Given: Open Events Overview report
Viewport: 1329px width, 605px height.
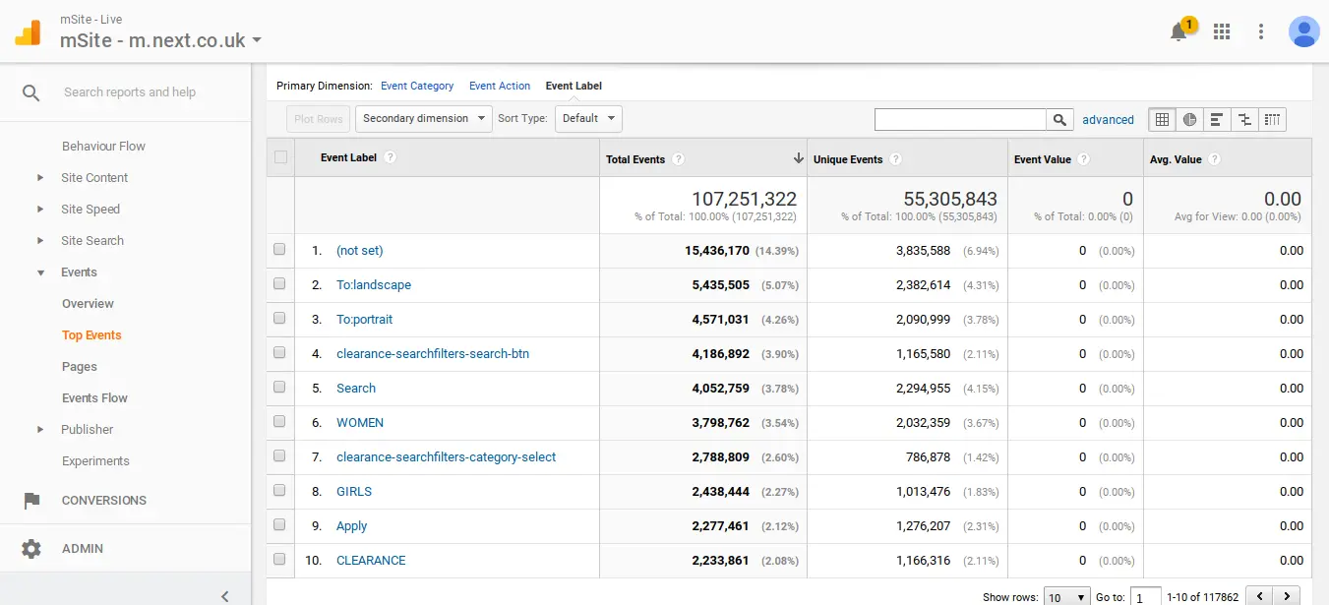Looking at the screenshot, I should pyautogui.click(x=88, y=304).
